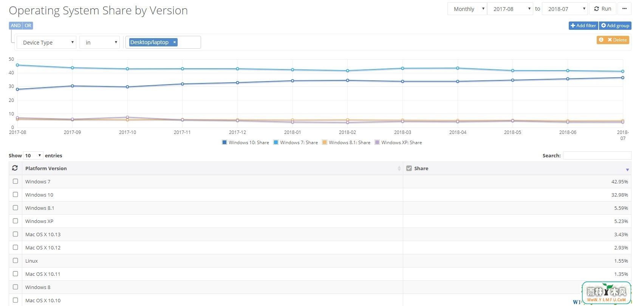This screenshot has width=633, height=306.
Task: Toggle the Share column header checkbox
Action: click(x=409, y=168)
